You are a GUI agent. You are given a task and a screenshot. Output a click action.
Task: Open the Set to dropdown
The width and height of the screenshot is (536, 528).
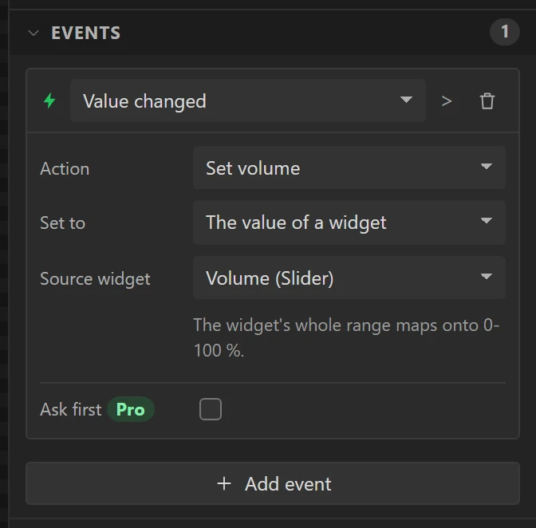coord(349,223)
